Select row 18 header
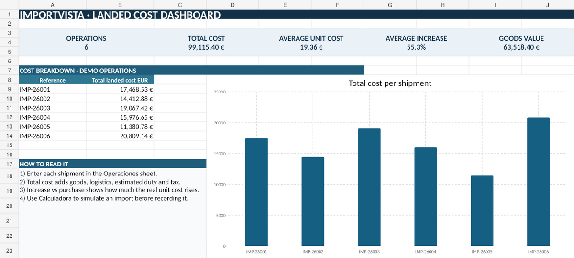The image size is (574, 258). pos(10,176)
